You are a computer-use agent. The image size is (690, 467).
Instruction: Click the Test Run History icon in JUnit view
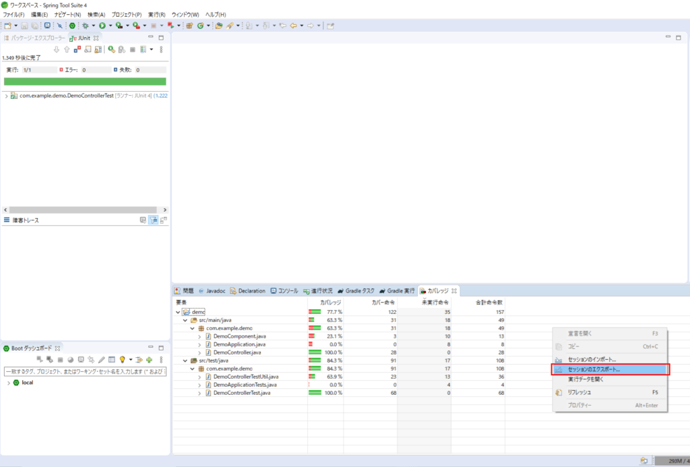pos(142,49)
